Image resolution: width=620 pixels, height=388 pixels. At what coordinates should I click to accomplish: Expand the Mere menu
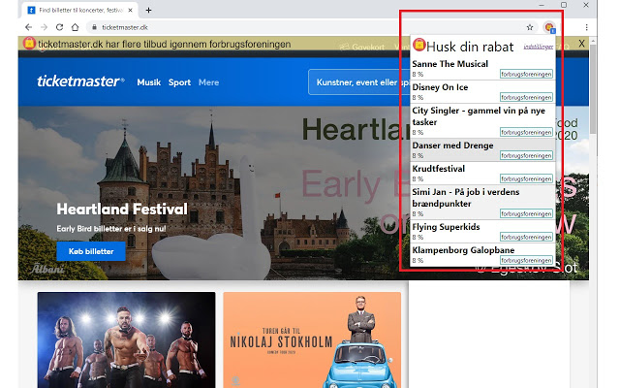(208, 82)
